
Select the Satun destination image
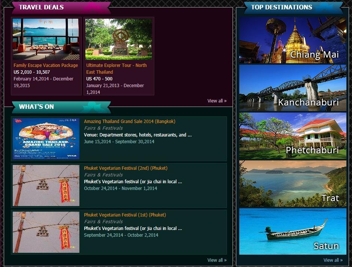(292, 231)
